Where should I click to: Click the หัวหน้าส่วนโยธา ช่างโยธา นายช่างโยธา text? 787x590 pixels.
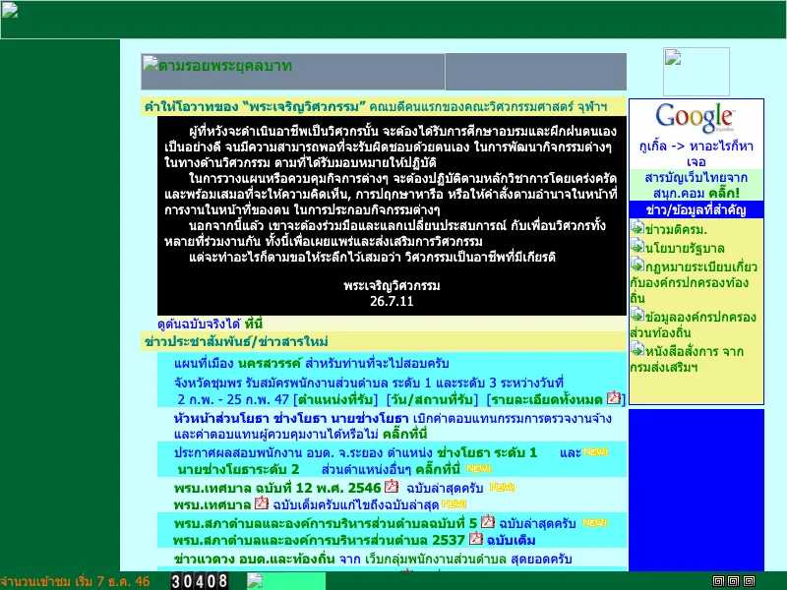pos(291,418)
